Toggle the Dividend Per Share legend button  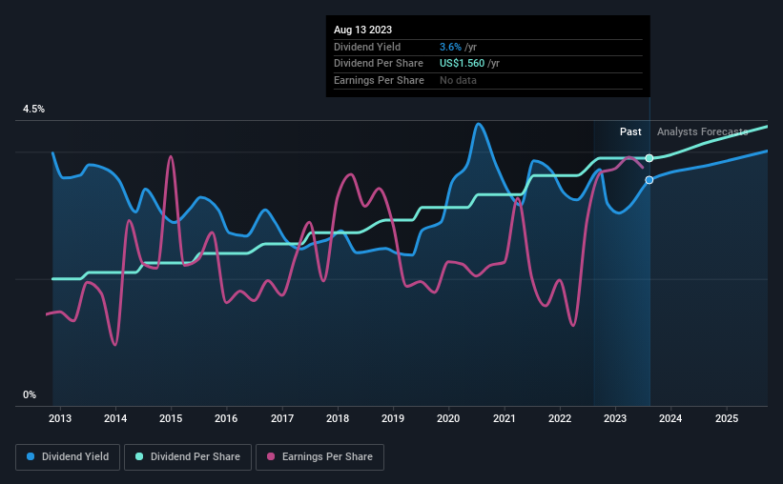[x=188, y=457]
